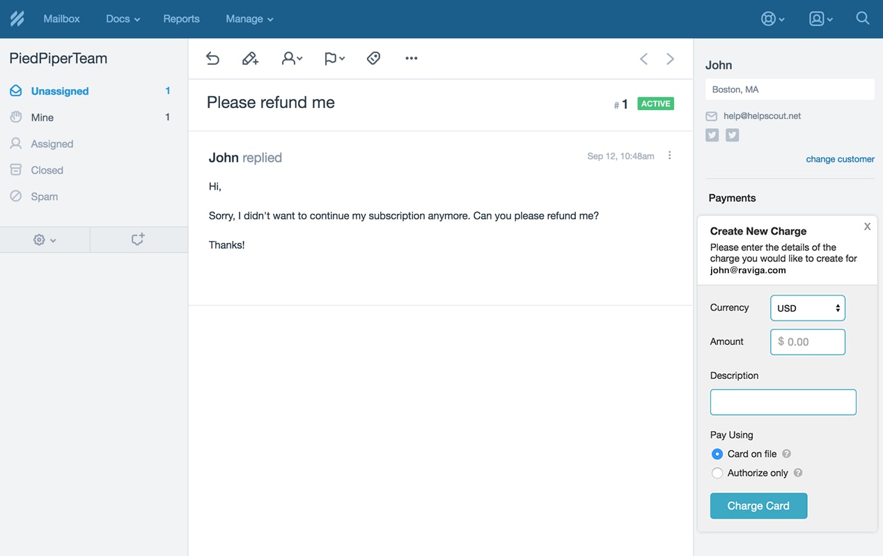Screen dimensions: 883x556
Task: Click the Please refund me subject
Action: click(271, 102)
